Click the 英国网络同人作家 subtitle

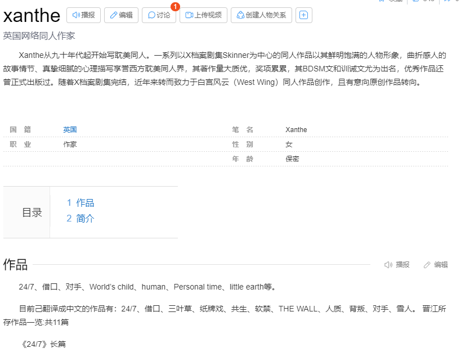39,36
